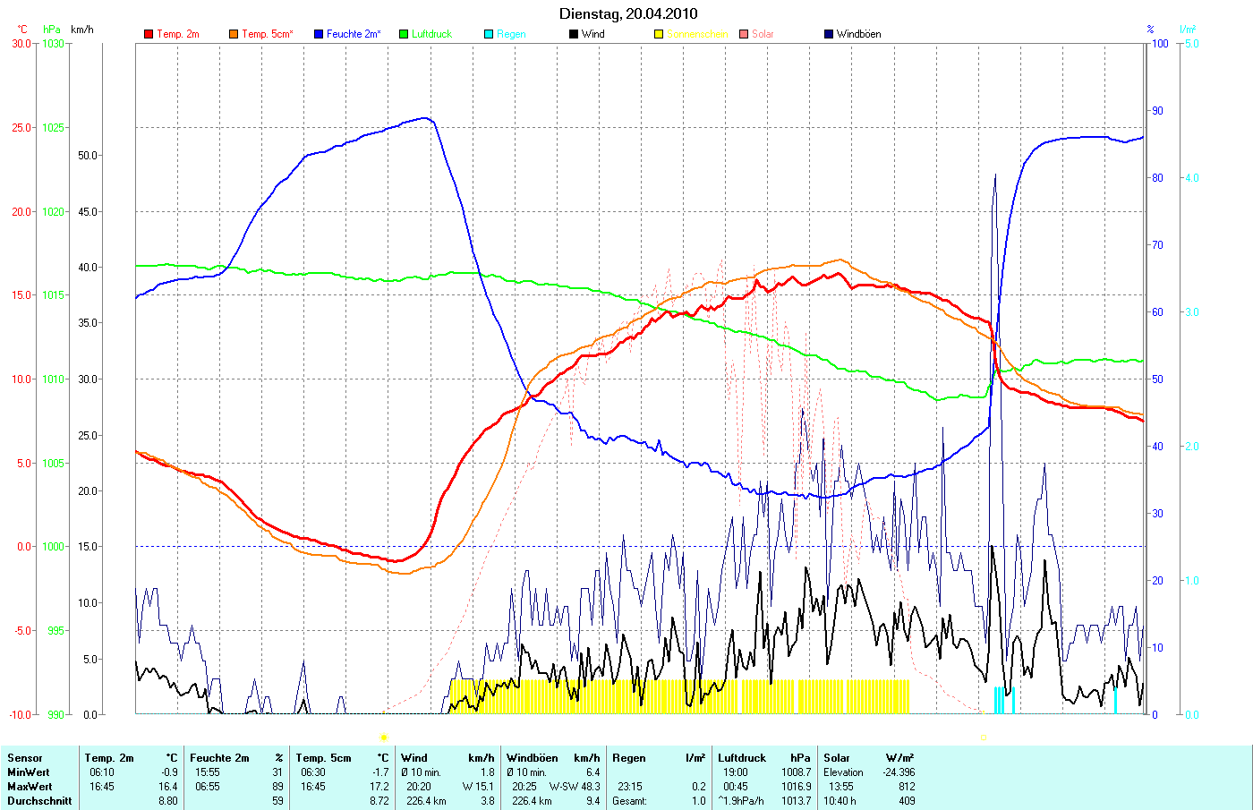
Task: Click the Temp. 5cm average value '8.72'
Action: [379, 801]
